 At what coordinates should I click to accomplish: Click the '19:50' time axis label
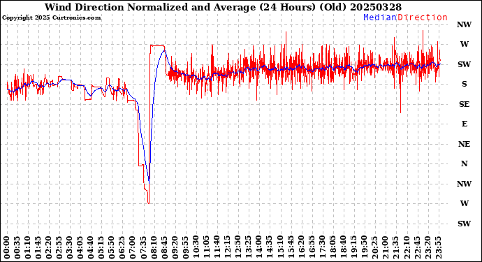(363, 247)
